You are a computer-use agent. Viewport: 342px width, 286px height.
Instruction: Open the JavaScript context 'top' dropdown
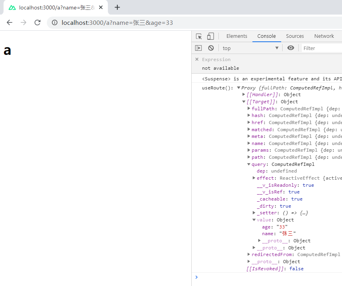pos(250,48)
